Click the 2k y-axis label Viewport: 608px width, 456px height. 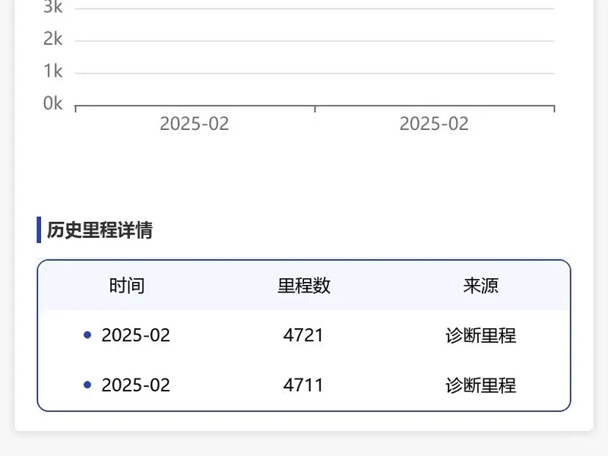[52, 39]
